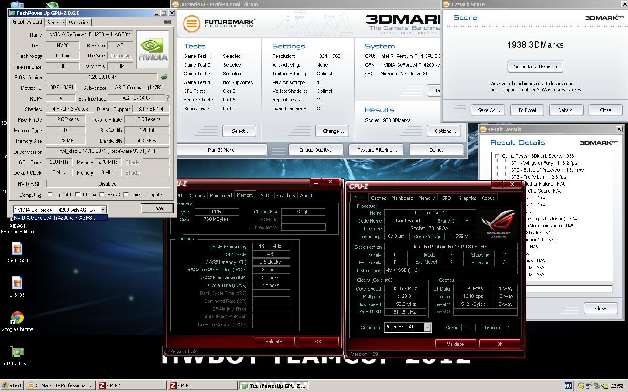The width and height of the screenshot is (628, 392).
Task: Open Processor #1 selection dropdown in CPU-Z
Action: (x=427, y=327)
